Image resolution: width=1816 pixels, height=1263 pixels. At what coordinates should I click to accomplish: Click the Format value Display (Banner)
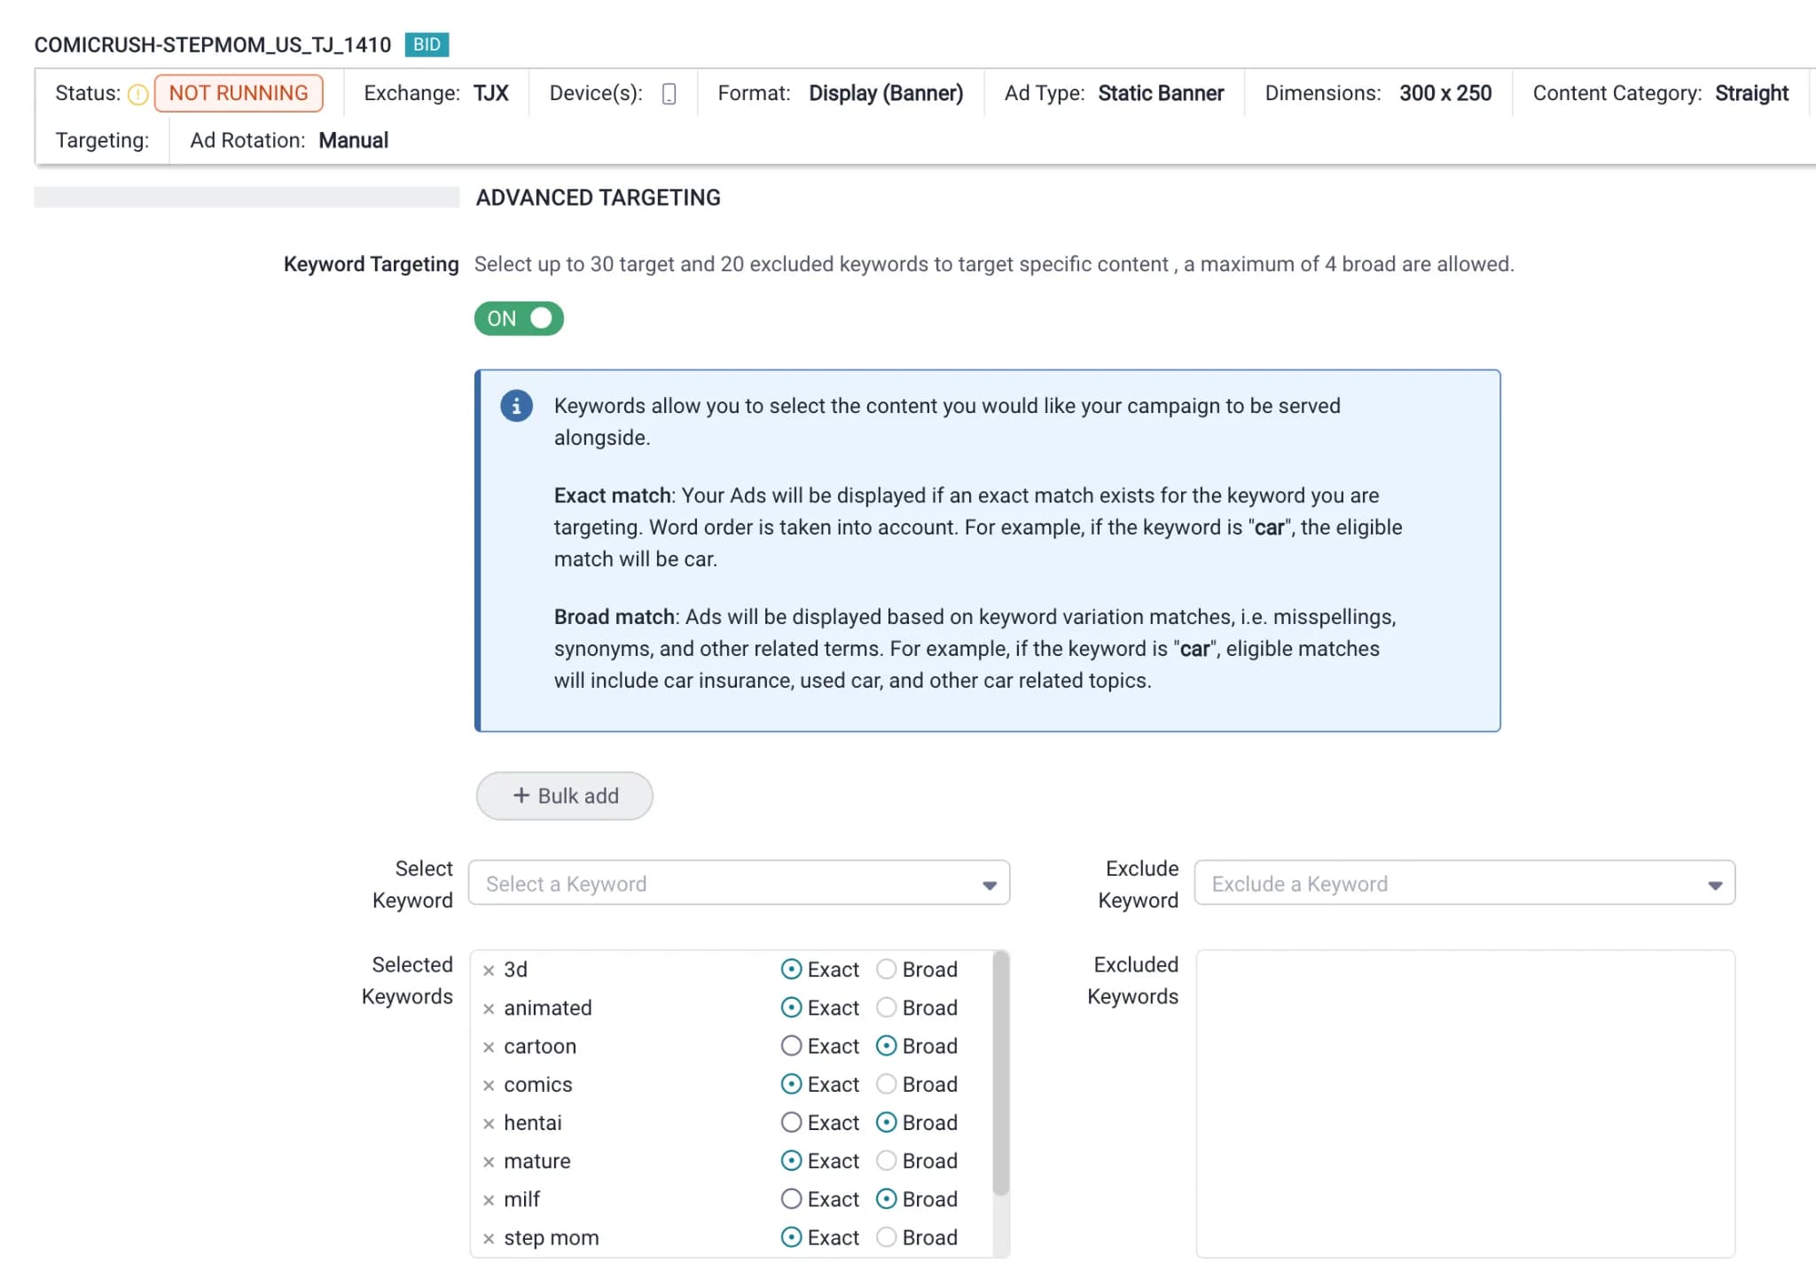(886, 93)
